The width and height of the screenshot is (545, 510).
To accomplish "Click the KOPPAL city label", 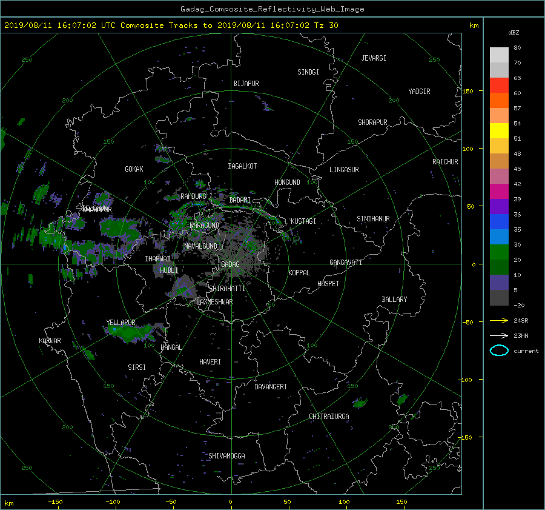I will (x=299, y=272).
